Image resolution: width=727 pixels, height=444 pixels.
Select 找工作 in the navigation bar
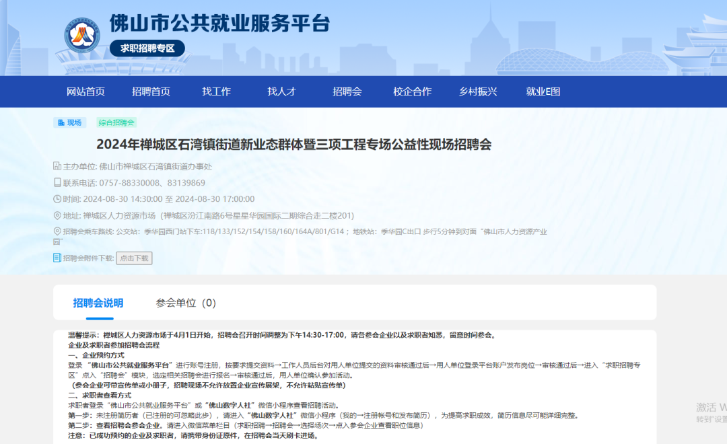[217, 91]
